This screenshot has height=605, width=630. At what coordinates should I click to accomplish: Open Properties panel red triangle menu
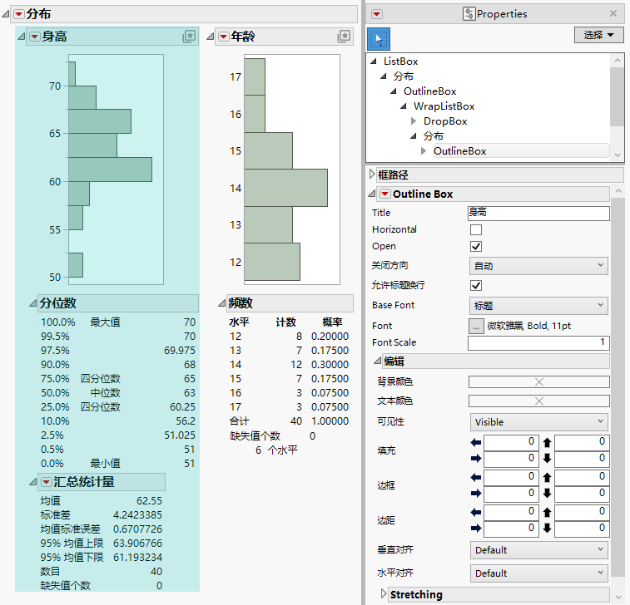(376, 14)
